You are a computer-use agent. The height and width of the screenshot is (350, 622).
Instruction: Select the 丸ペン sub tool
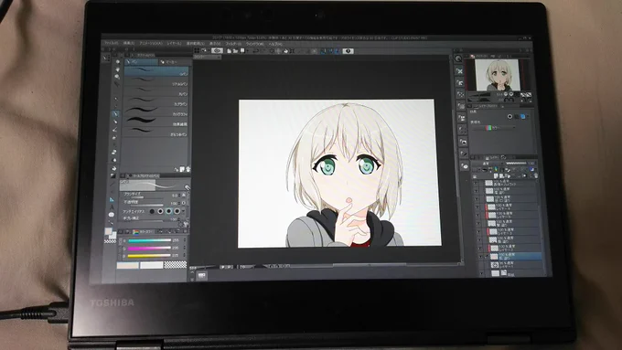click(156, 91)
